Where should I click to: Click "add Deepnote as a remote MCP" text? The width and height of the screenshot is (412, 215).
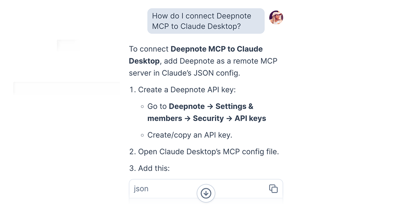[221, 61]
